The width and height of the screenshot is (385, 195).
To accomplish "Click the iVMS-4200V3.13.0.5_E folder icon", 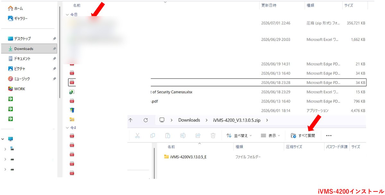I will (x=166, y=157).
